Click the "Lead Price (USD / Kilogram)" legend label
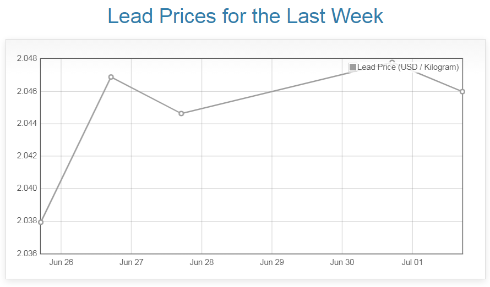The height and width of the screenshot is (287, 490). (408, 67)
